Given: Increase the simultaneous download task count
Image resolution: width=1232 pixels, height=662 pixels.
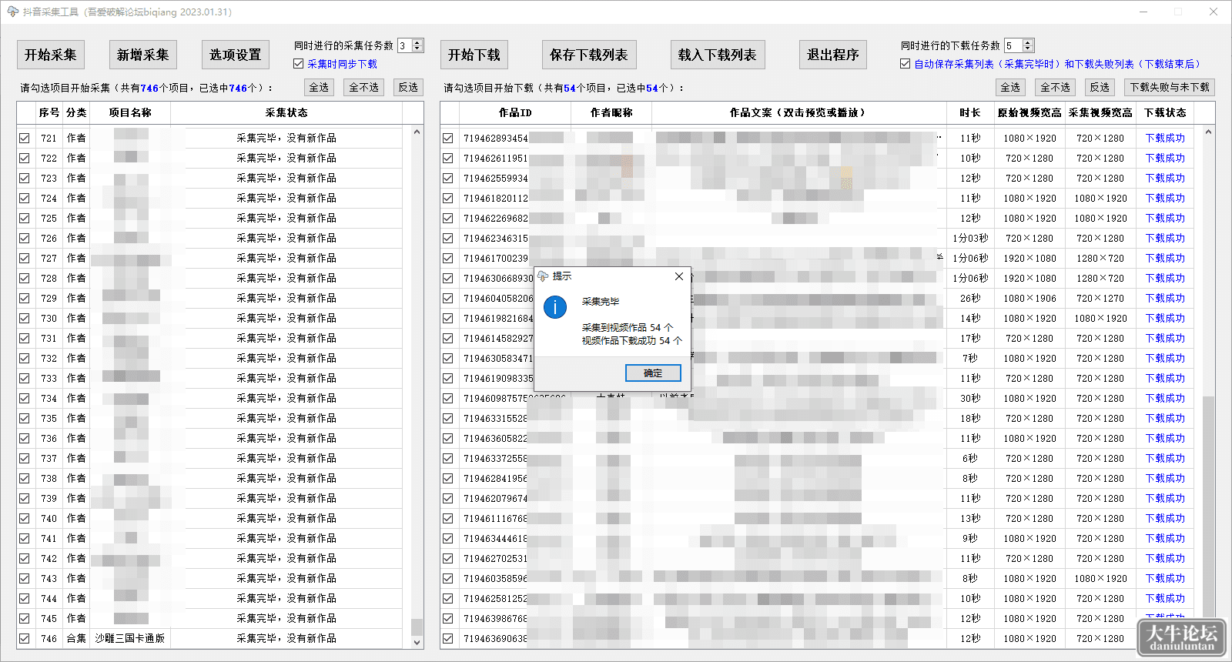Looking at the screenshot, I should point(1027,42).
